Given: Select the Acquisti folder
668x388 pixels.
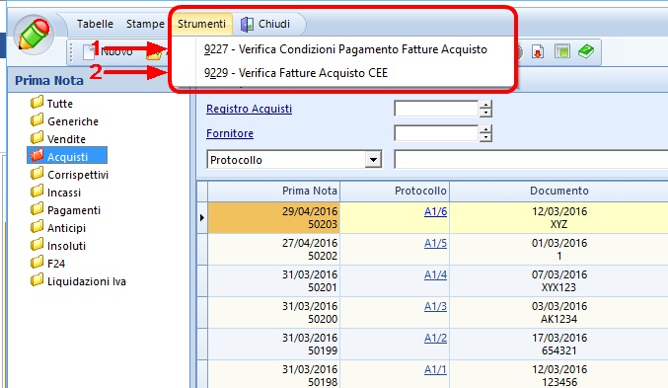Looking at the screenshot, I should click(x=67, y=156).
